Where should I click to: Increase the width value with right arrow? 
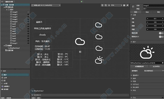pyautogui.click(x=163, y=26)
